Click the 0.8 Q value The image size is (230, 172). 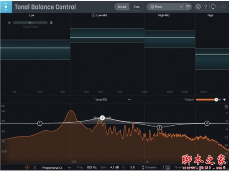[133, 167]
